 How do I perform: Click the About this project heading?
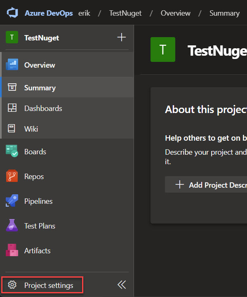pos(206,109)
